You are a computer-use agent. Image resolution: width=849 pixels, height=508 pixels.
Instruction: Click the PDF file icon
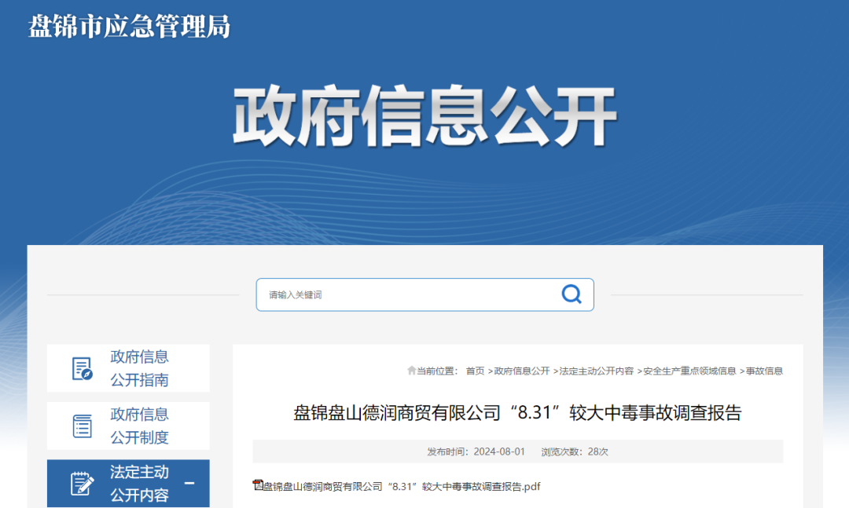click(257, 485)
